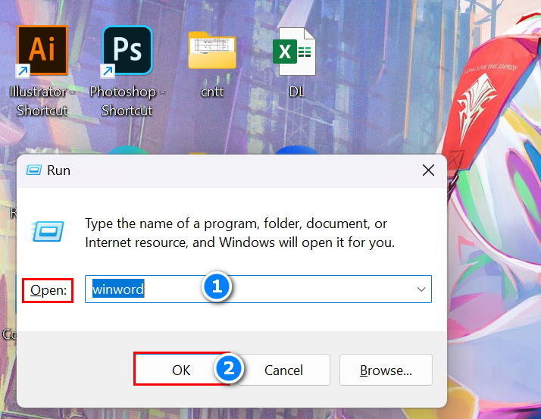Select the DL Excel file icon
The width and height of the screenshot is (541, 419).
pyautogui.click(x=296, y=52)
